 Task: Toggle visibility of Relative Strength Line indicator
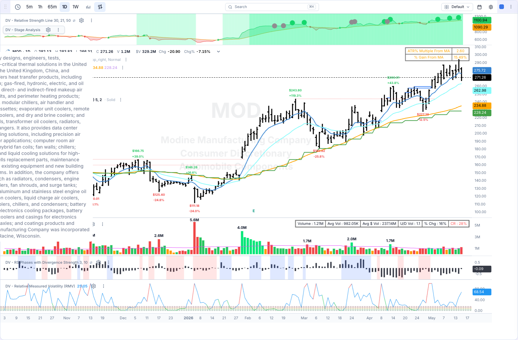tap(74, 20)
